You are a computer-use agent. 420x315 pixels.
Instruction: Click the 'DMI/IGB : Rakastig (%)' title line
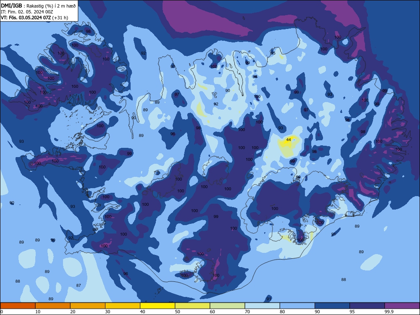pyautogui.click(x=39, y=6)
